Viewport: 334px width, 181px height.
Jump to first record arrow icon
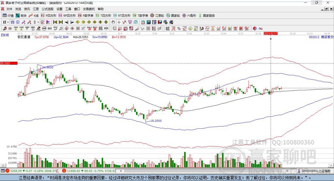click(x=55, y=22)
